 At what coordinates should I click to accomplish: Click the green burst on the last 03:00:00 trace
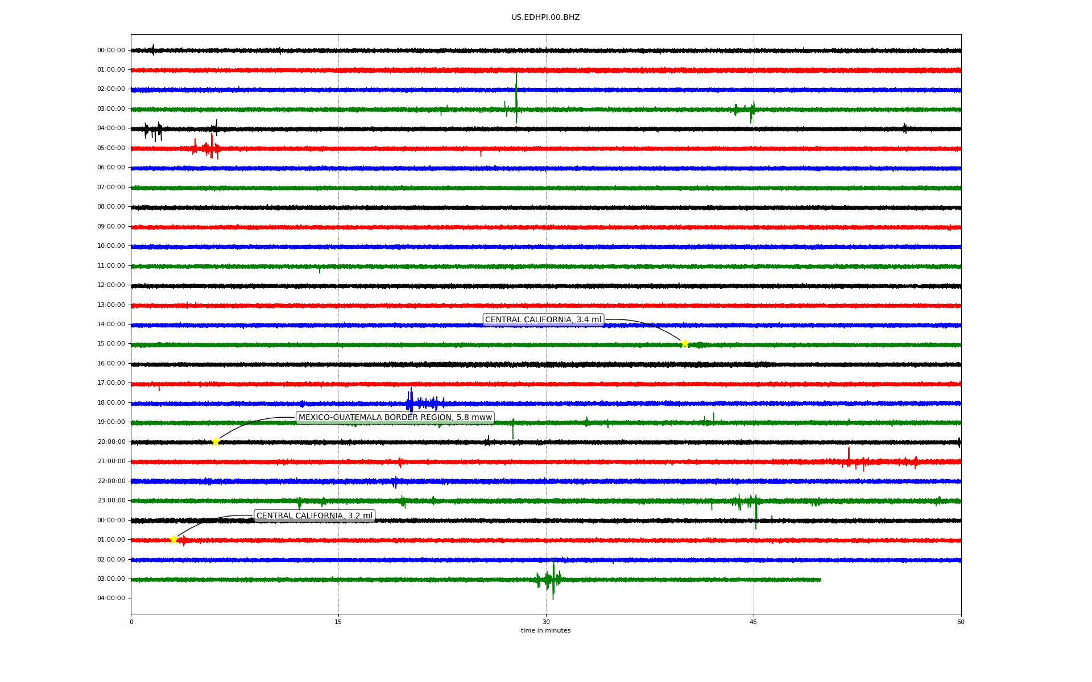click(552, 579)
